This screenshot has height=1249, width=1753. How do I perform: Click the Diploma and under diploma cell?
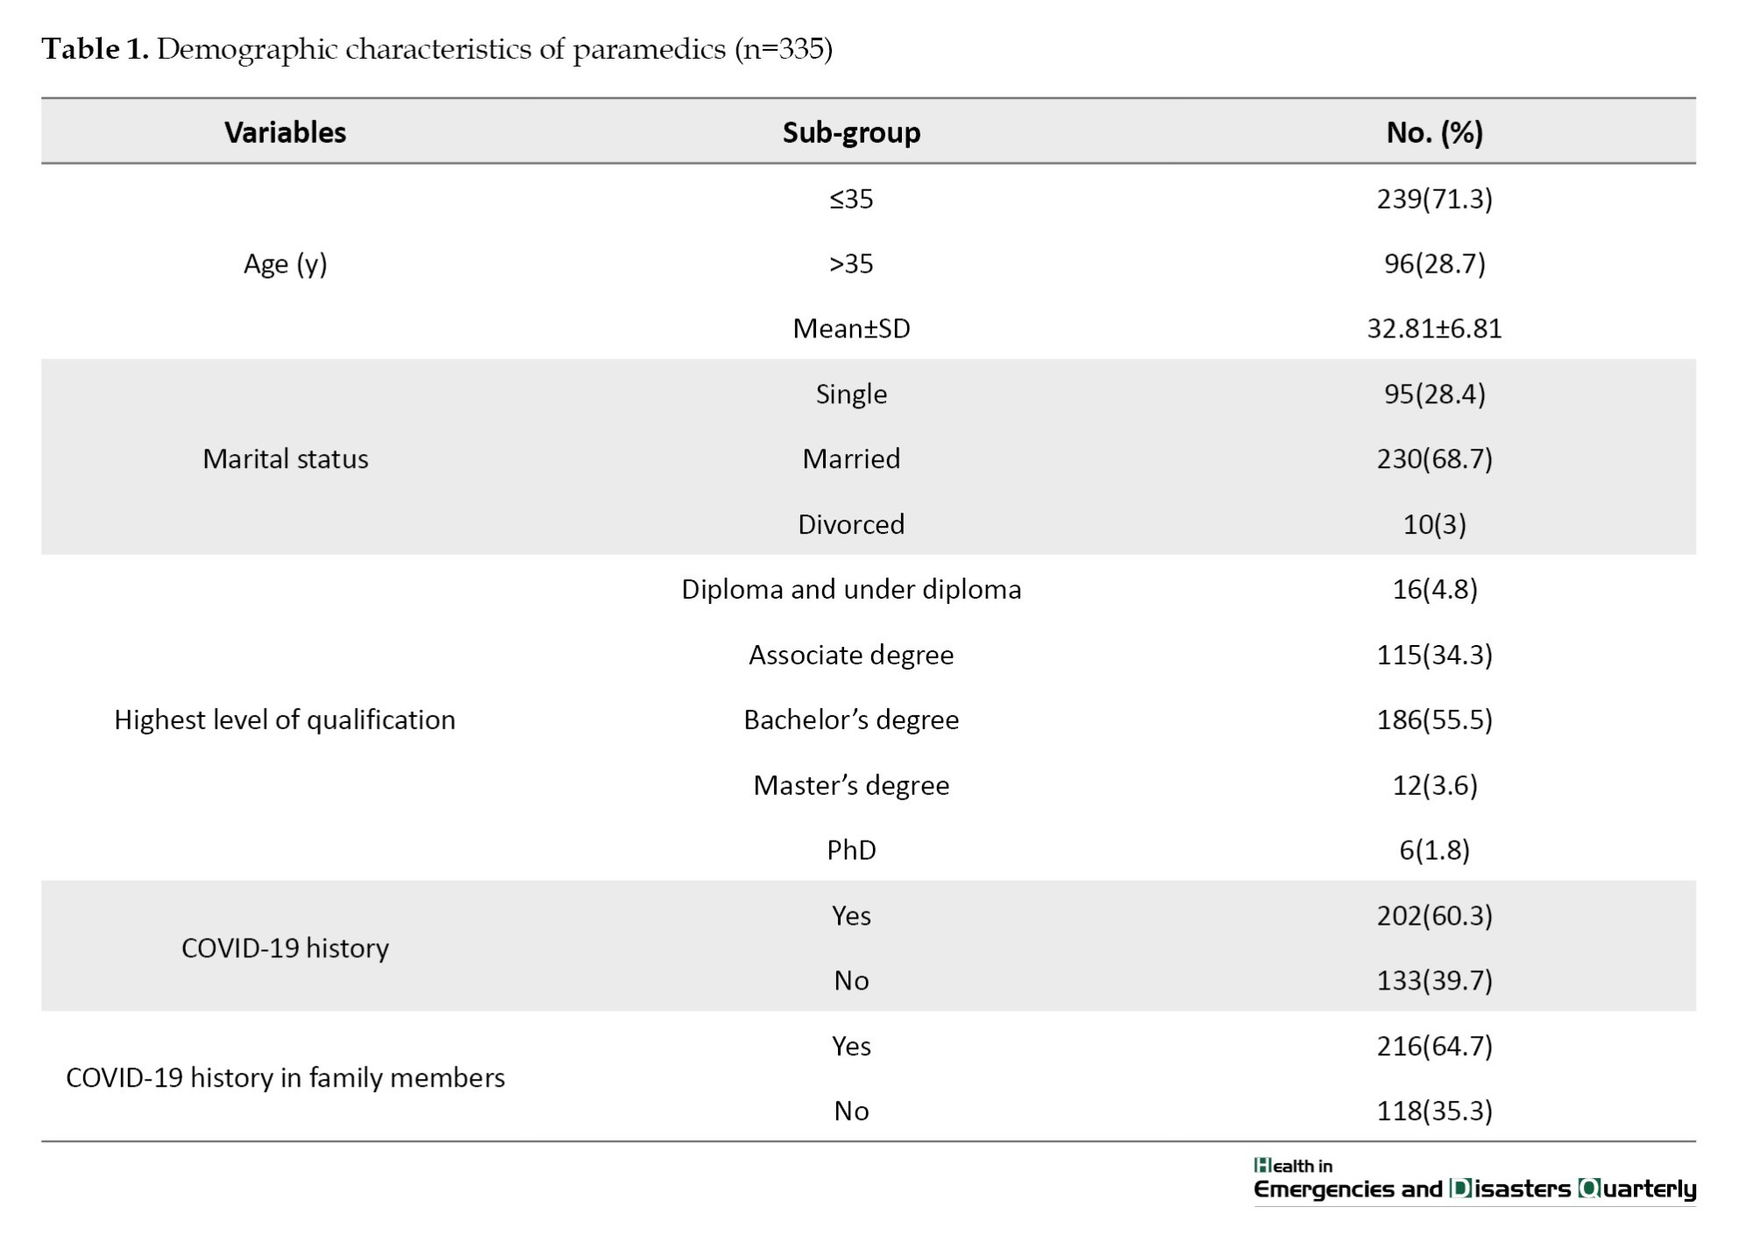tap(851, 589)
